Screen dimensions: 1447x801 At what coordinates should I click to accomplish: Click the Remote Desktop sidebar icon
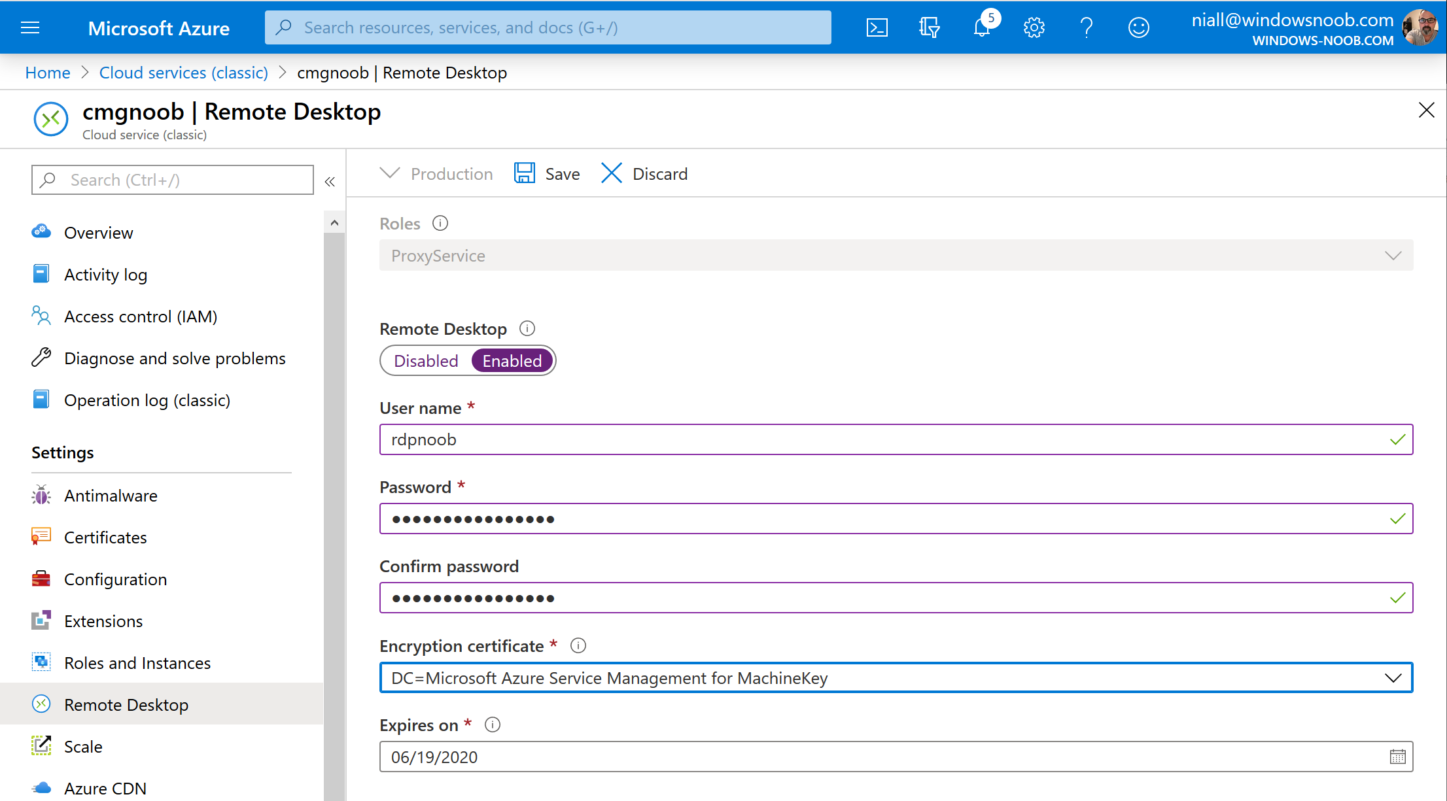click(41, 704)
